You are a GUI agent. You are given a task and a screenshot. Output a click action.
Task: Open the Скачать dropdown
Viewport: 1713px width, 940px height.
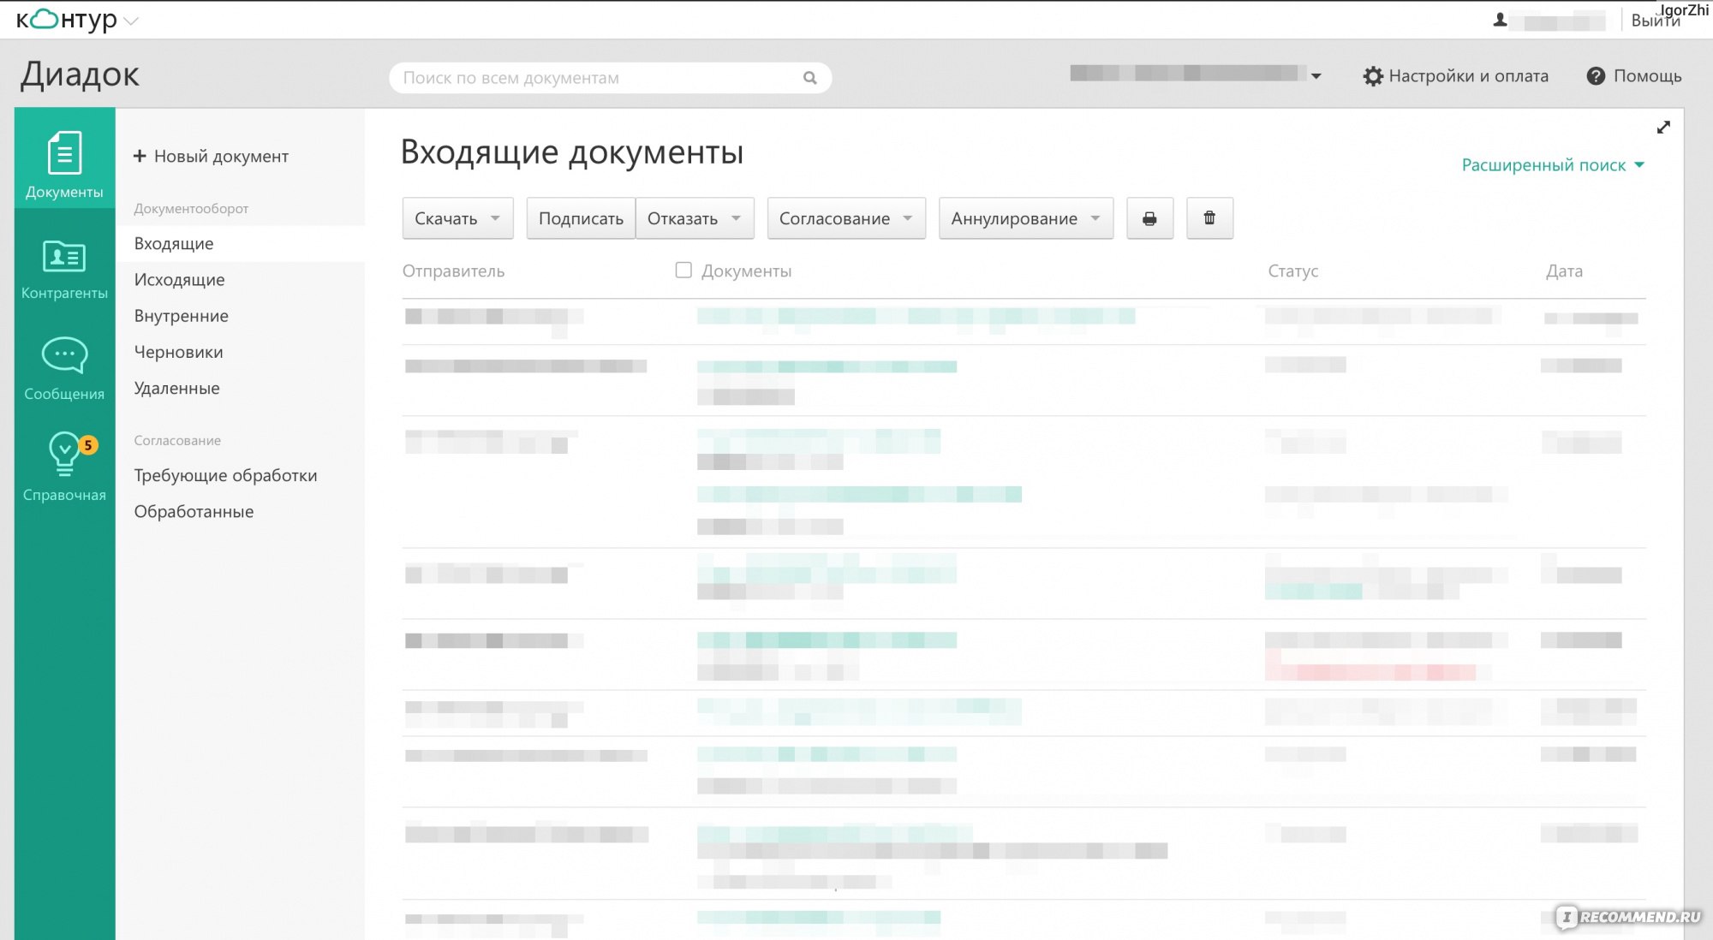[457, 218]
